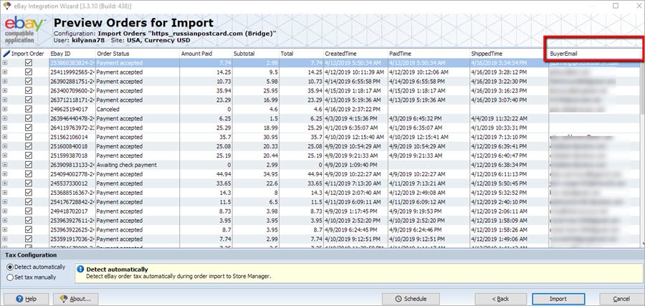
Task: Open the About dialog button
Action: (x=75, y=298)
